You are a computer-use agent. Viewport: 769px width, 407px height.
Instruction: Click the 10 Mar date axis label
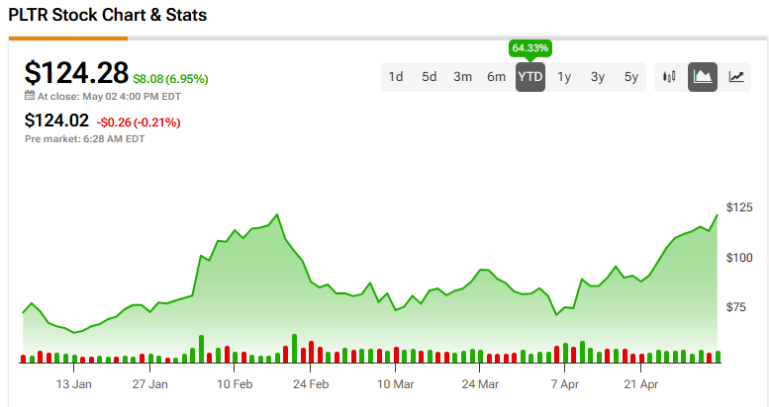[395, 384]
